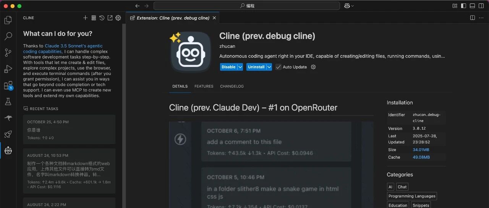Image resolution: width=489 pixels, height=208 pixels.
Task: Click the 34.01MB size link
Action: coord(421,150)
